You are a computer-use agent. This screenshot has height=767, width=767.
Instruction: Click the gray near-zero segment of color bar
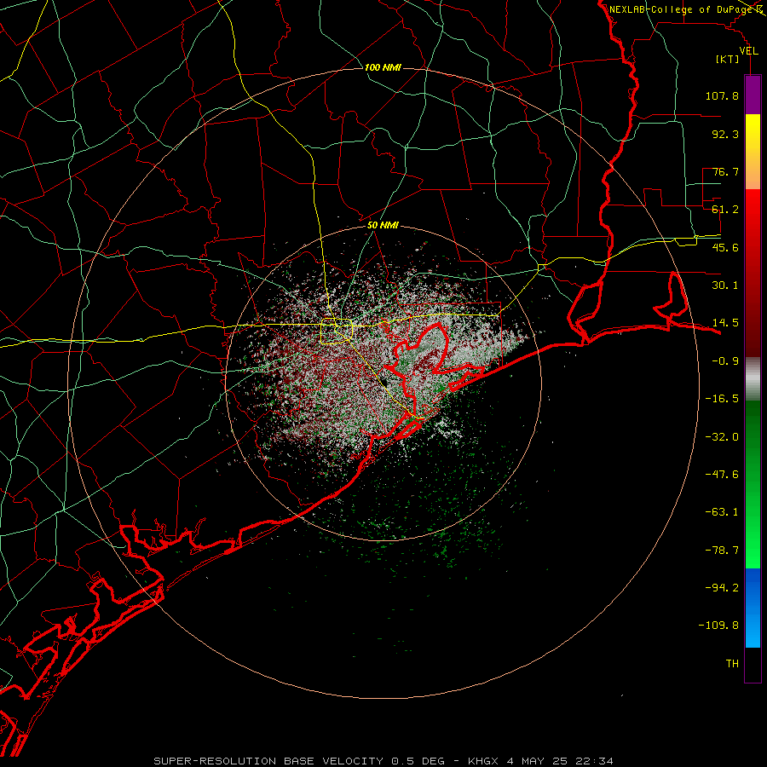pos(753,379)
